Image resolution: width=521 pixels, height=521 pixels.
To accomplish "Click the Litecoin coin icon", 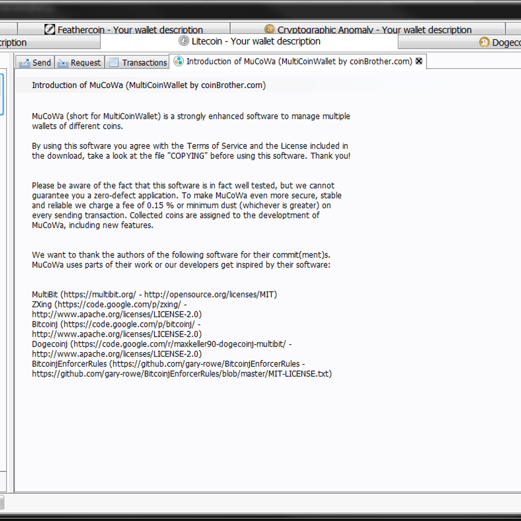I will [184, 41].
